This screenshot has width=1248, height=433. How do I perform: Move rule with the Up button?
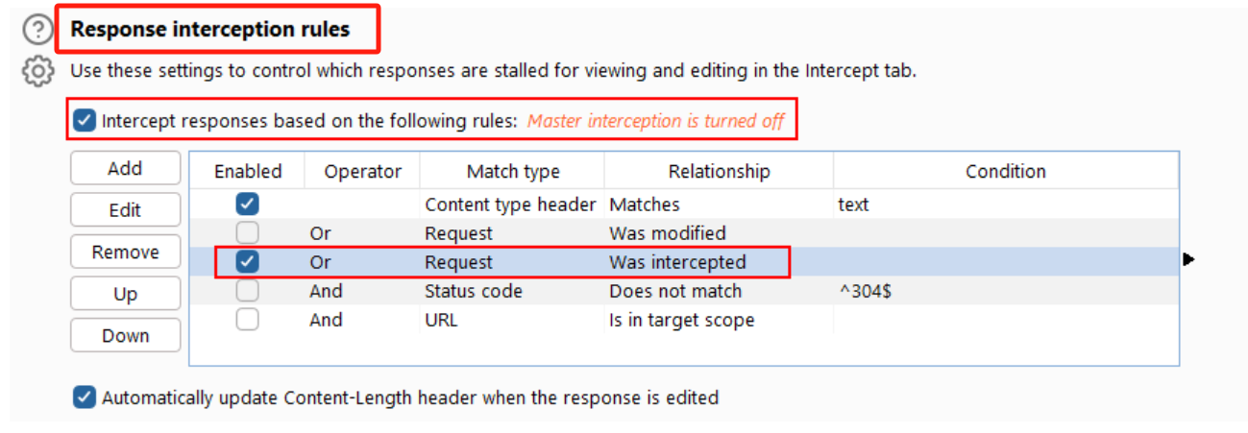click(x=125, y=294)
